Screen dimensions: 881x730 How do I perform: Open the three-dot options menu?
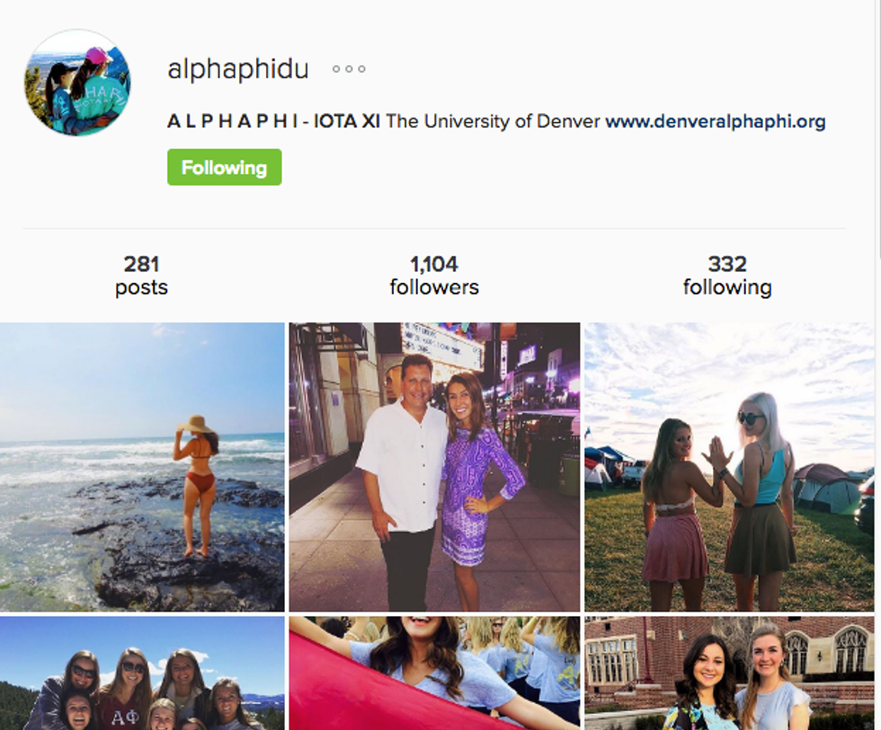click(349, 69)
